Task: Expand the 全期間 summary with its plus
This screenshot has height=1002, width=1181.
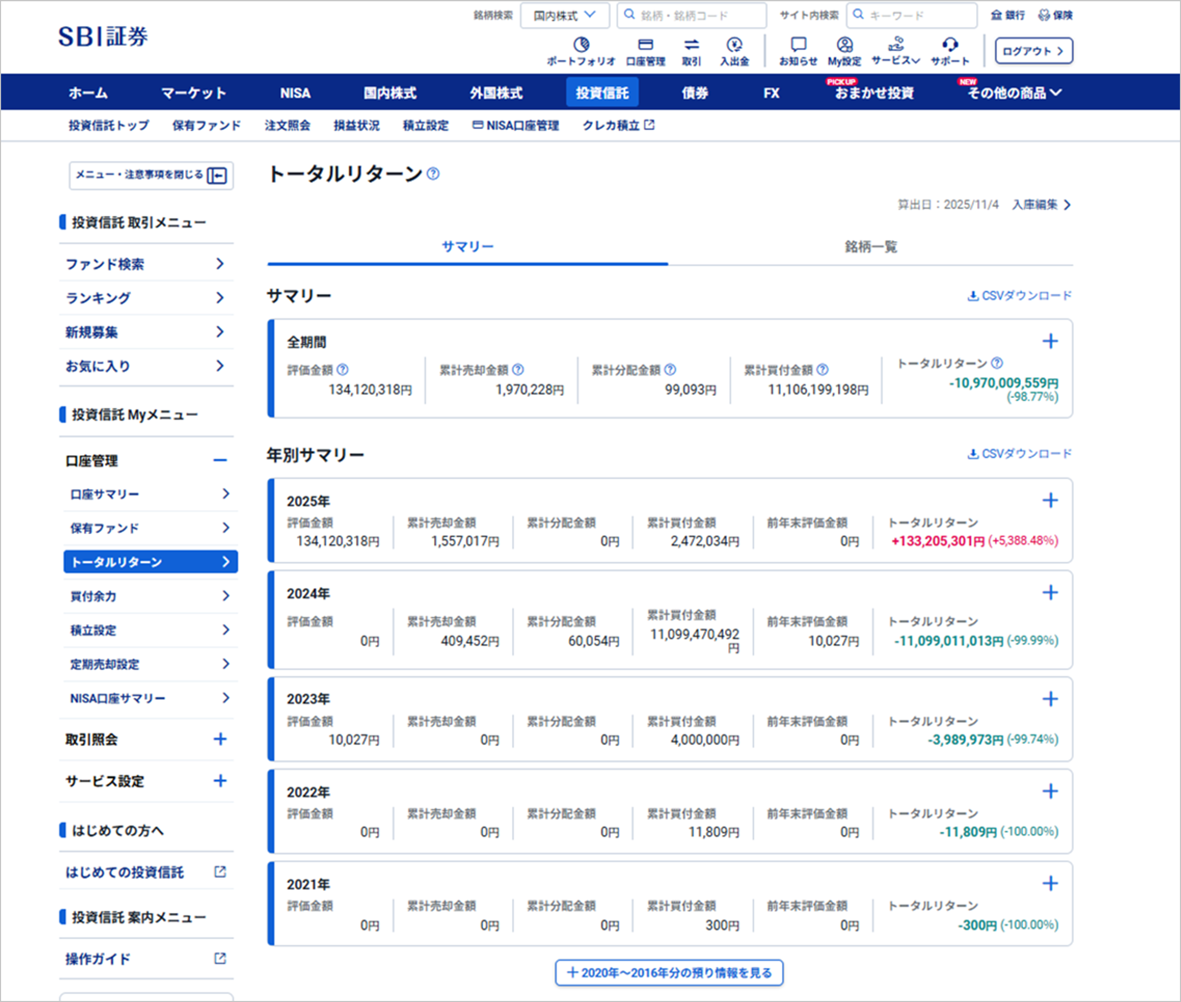Action: click(1050, 341)
